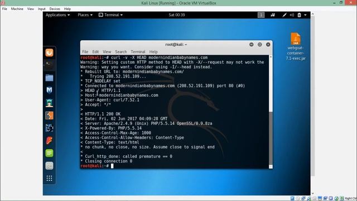The width and height of the screenshot is (357, 201).
Task: Click the VirtualBox optical drive status icon
Action: pyautogui.click(x=298, y=199)
